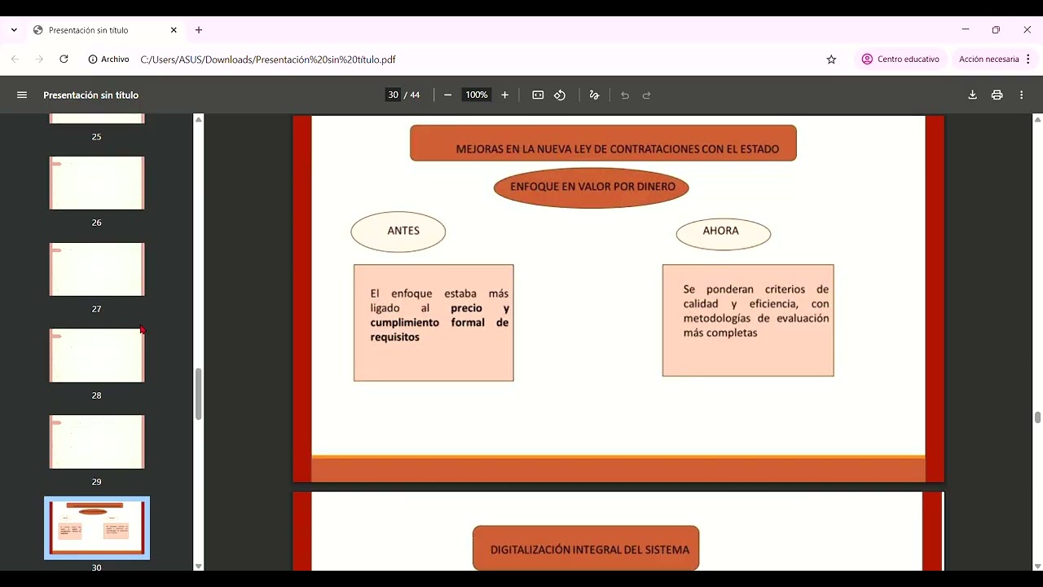Click the thumbnail panel scrollbar handle
The height and width of the screenshot is (587, 1043).
coord(198,395)
